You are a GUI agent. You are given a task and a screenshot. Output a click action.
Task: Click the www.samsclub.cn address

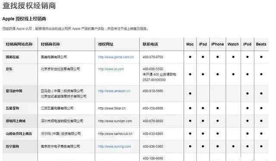click(x=115, y=133)
